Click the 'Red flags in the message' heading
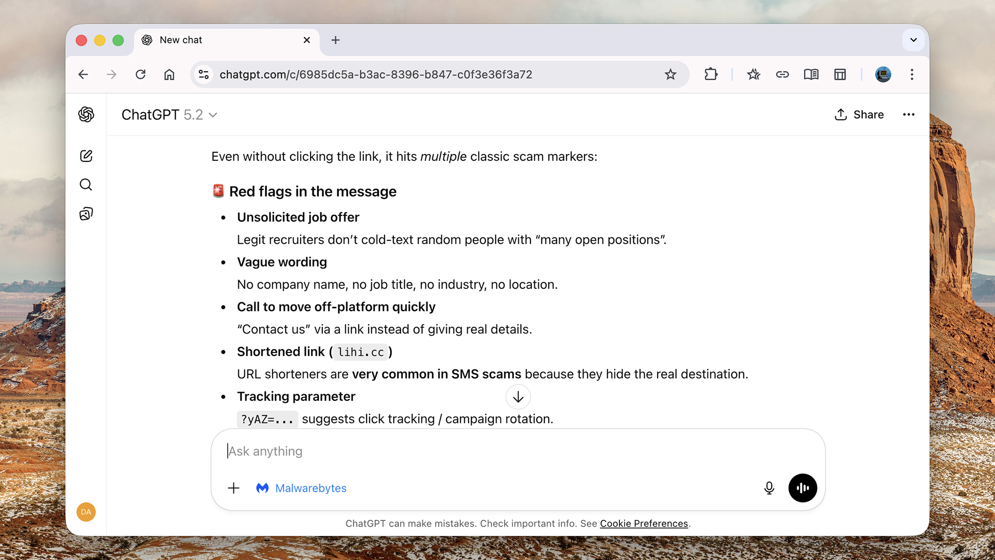This screenshot has width=995, height=560. [312, 191]
